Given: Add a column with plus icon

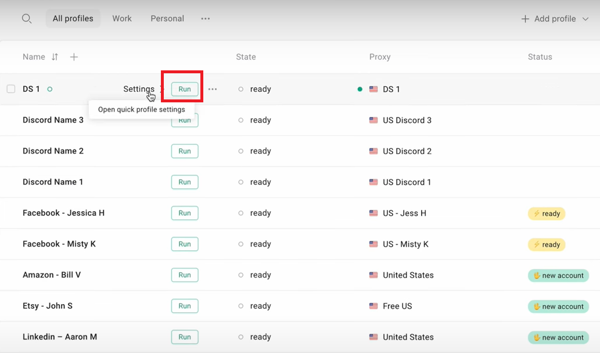Looking at the screenshot, I should [x=74, y=57].
